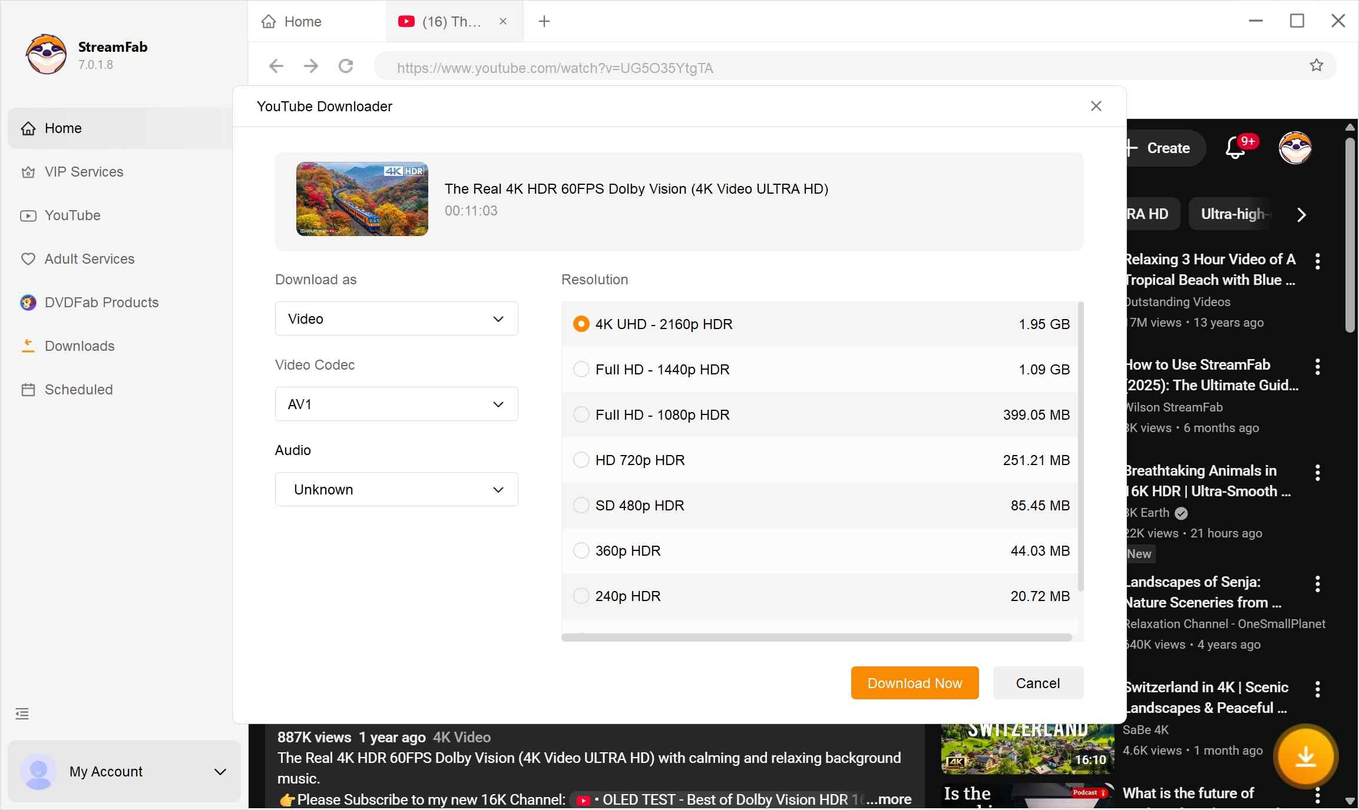Open the Download as dropdown

(395, 318)
